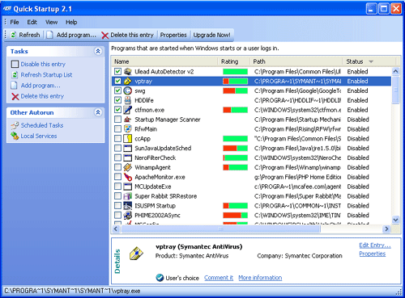Click the PHIME2002ASync icon
This screenshot has height=298, width=405.
128,216
